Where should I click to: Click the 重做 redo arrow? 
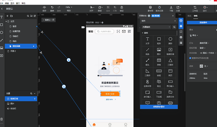point(59,7)
